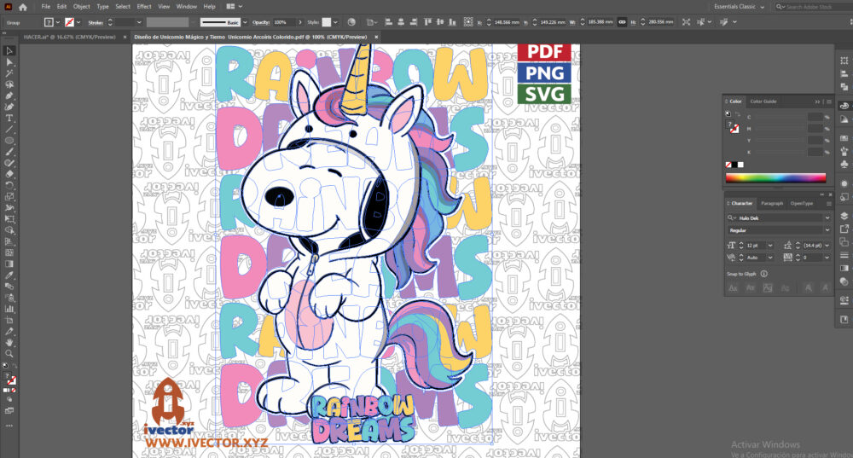
Task: Select the Free Transform tool
Action: [x=9, y=218]
